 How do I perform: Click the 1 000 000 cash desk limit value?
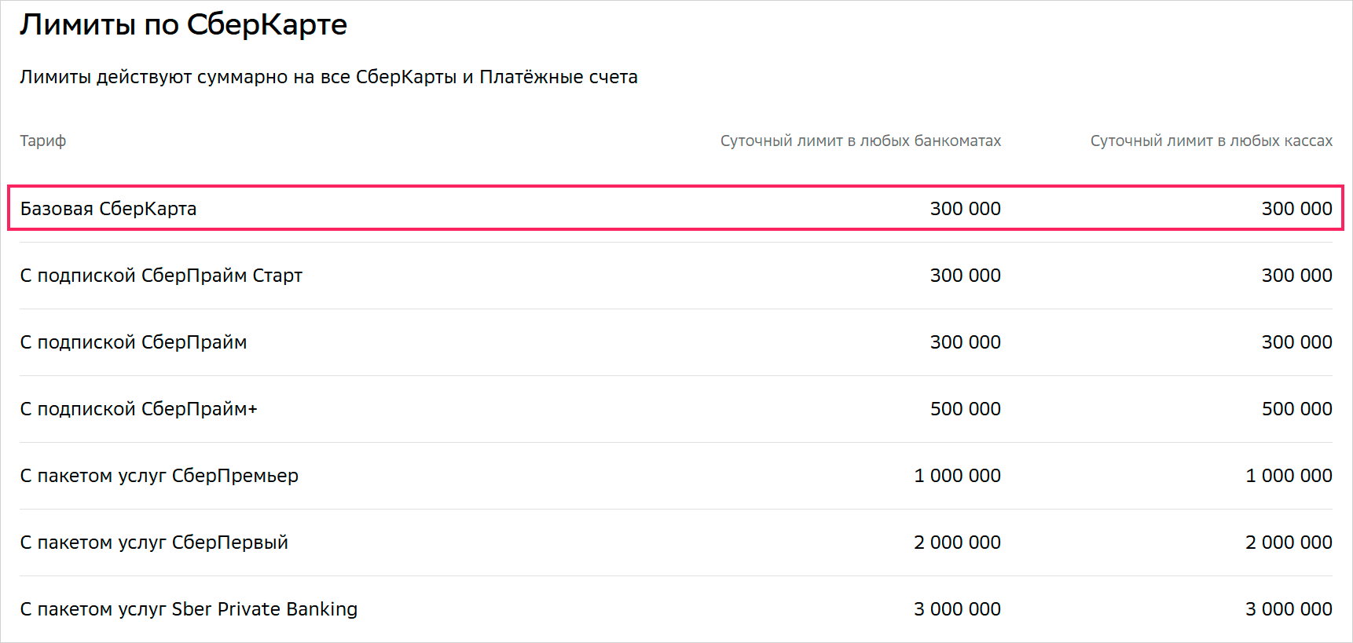pos(1289,476)
